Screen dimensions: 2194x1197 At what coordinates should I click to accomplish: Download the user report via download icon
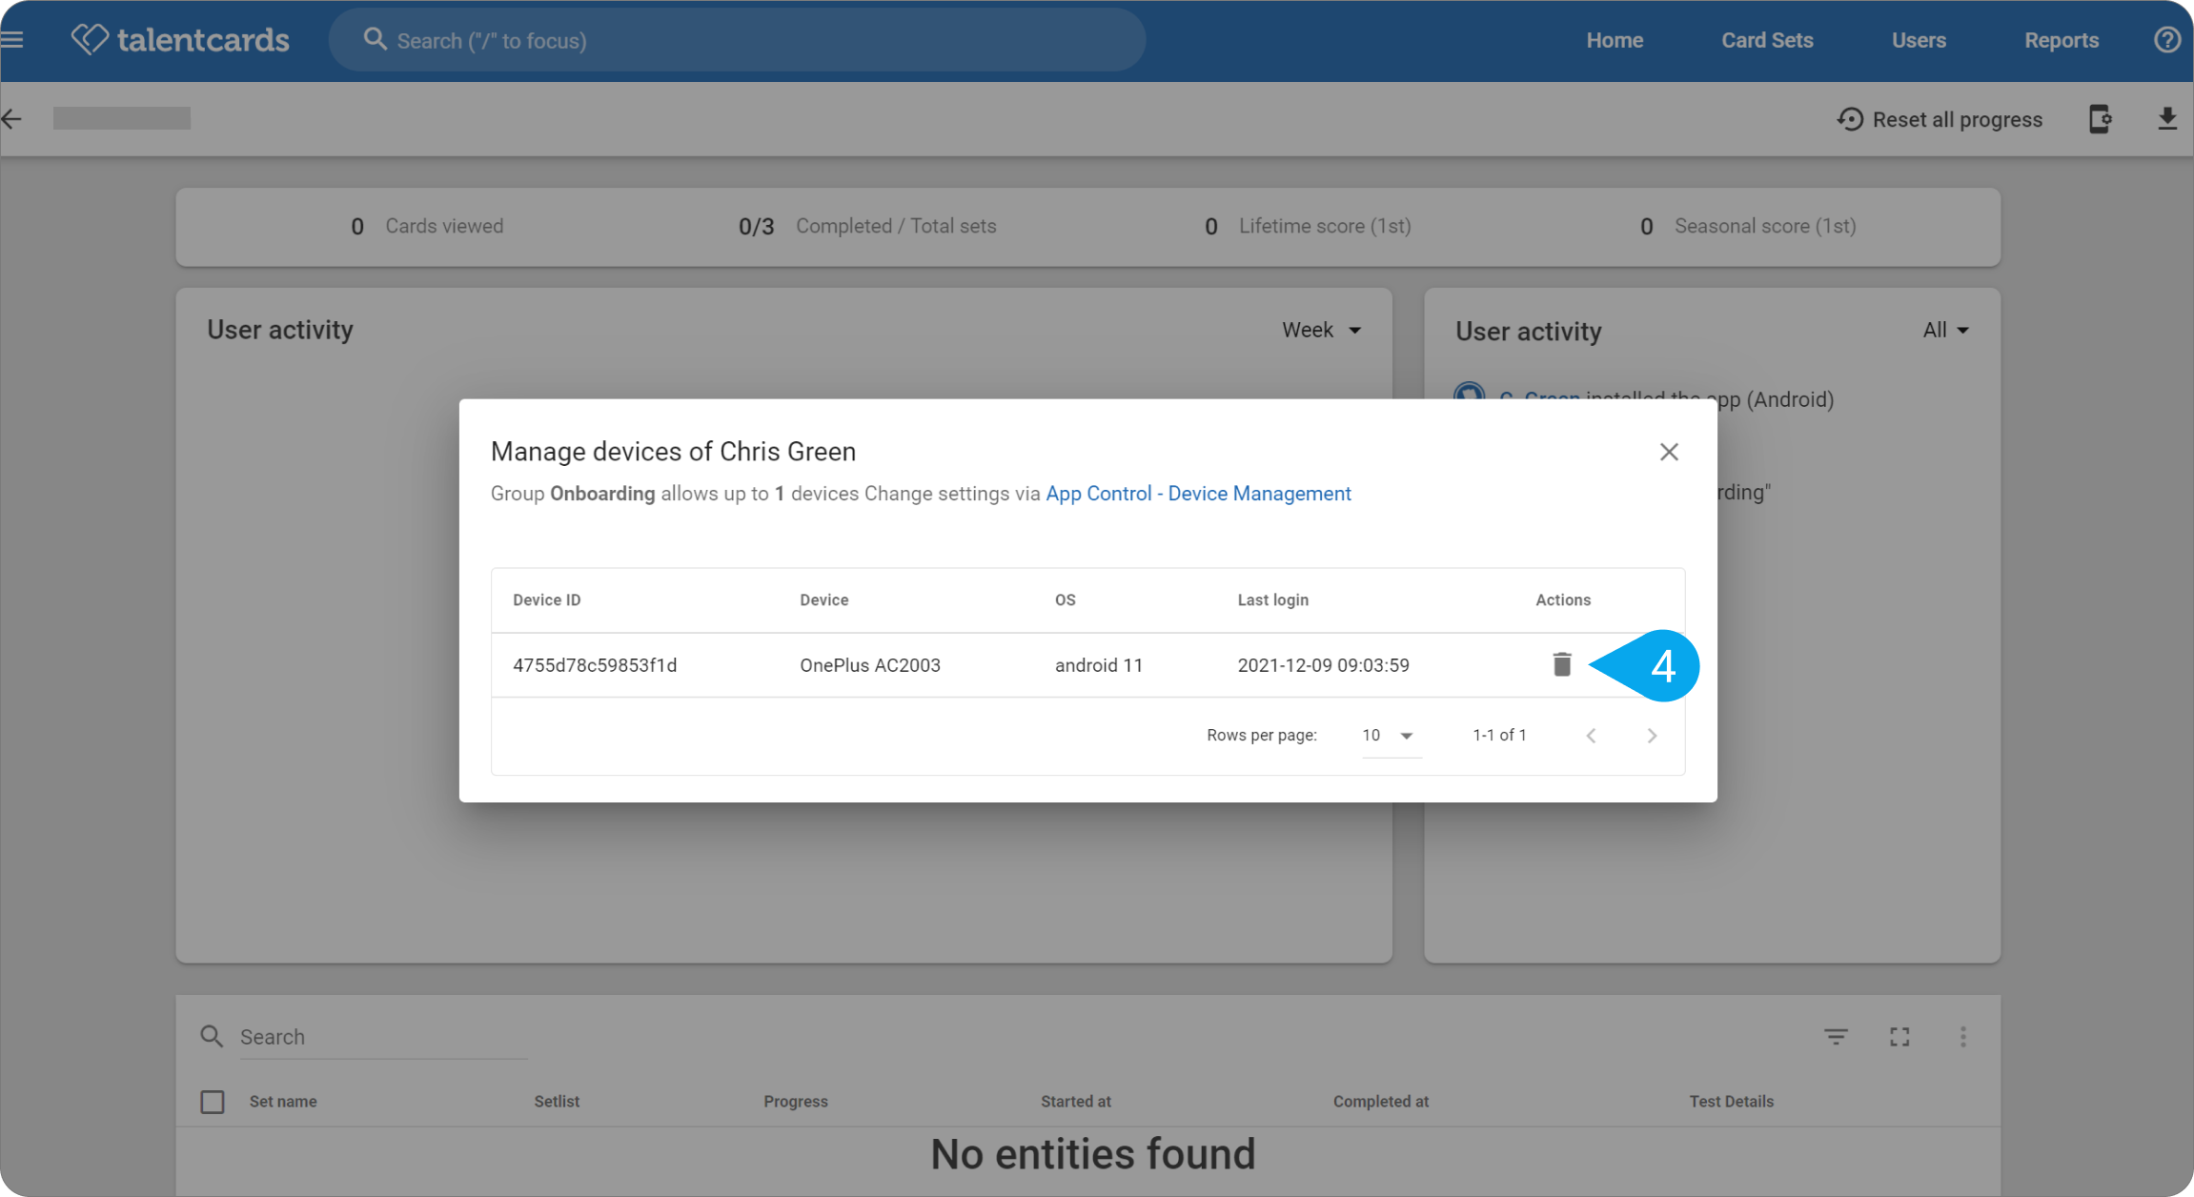click(2166, 119)
